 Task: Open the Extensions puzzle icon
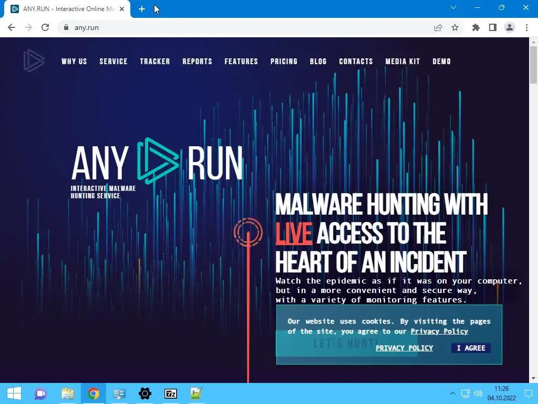476,27
